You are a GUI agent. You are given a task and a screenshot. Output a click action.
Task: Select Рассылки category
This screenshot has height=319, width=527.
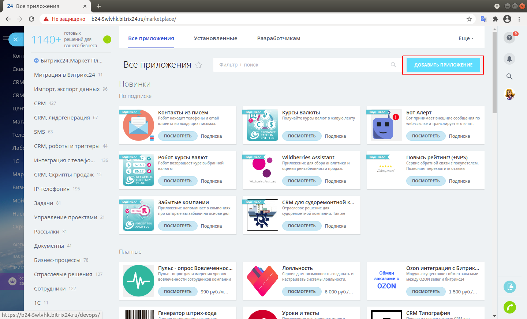(46, 232)
